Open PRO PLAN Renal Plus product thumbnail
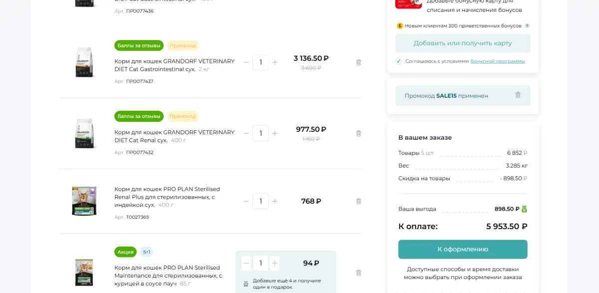Image resolution: width=599 pixels, height=293 pixels. pos(84,201)
